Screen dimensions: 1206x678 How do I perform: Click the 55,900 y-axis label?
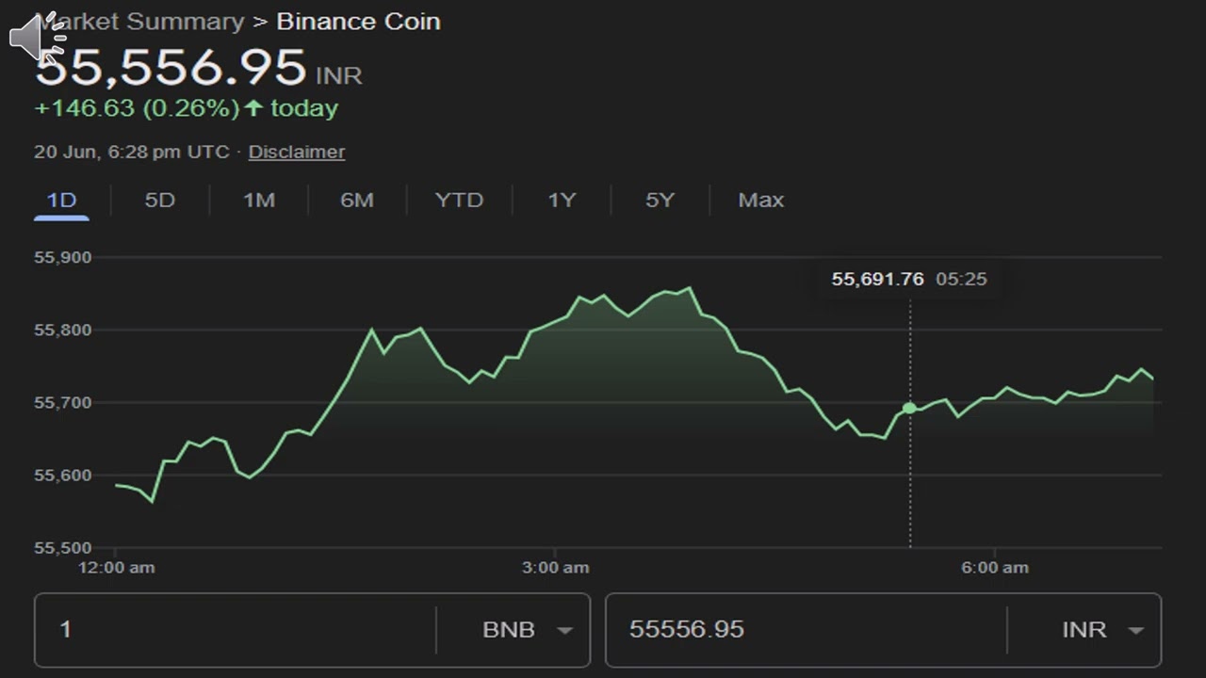click(x=62, y=257)
